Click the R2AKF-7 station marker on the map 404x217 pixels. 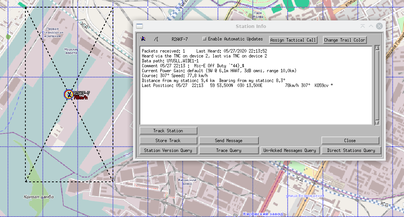tap(69, 94)
